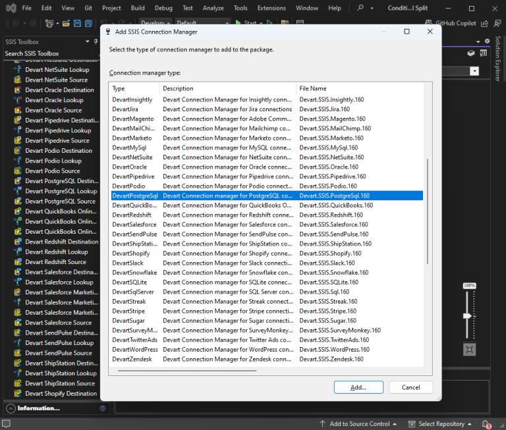Viewport: 506px width, 430px height.
Task: Click the Search SSIS Toolbox field
Action: click(x=50, y=53)
